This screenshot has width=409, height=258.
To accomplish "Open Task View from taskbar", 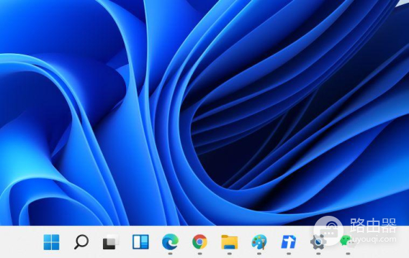I will point(111,242).
